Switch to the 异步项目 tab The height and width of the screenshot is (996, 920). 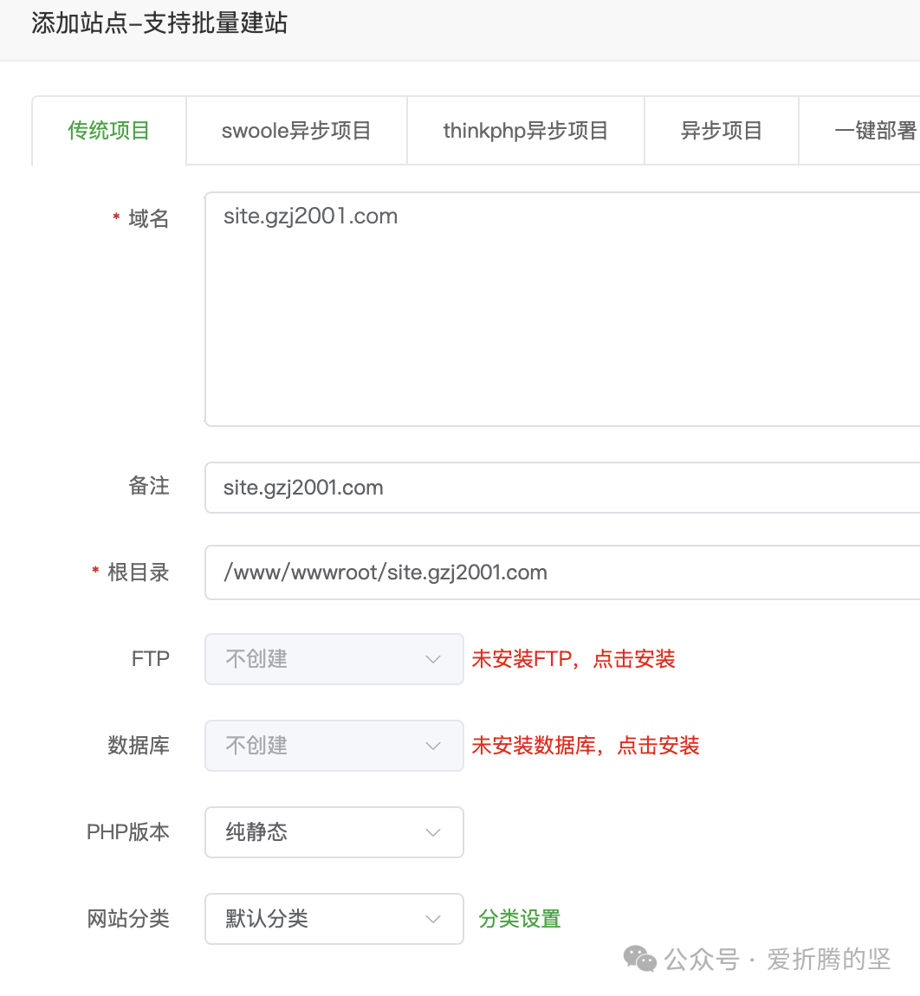point(722,130)
